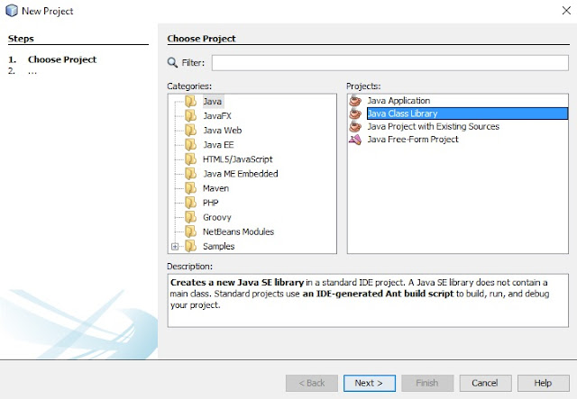The image size is (577, 399).
Task: Select the HTML5/JavaScript category
Action: coord(238,159)
